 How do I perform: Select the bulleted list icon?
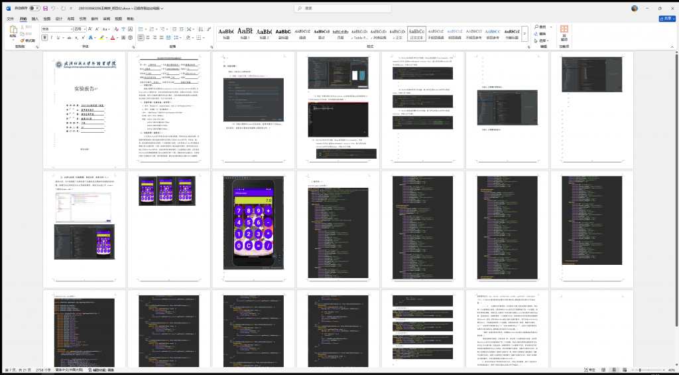point(138,29)
